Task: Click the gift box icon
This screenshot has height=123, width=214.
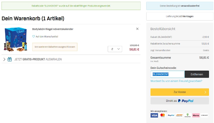Action: (x=10, y=59)
